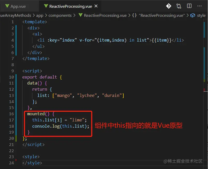This screenshot has width=208, height=169.
Task: Open the editor More Actions ellipsis
Action: click(199, 6)
